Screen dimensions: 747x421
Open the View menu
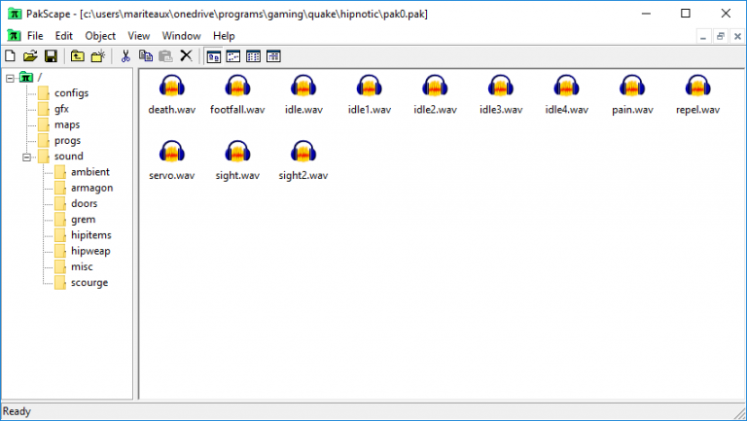pyautogui.click(x=139, y=36)
